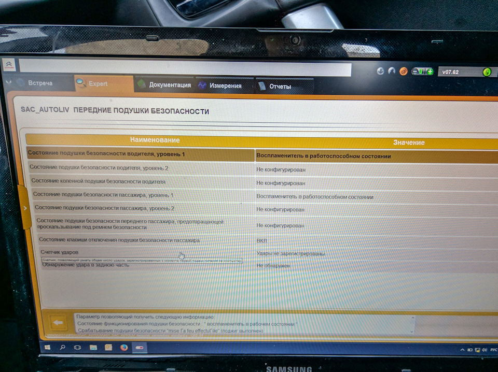Image resolution: width=498 pixels, height=372 pixels.
Task: Show hidden system tray icons
Action: tap(462, 350)
